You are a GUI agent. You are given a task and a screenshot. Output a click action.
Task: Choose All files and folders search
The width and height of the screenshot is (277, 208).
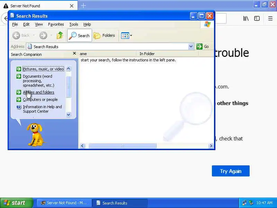click(x=38, y=92)
